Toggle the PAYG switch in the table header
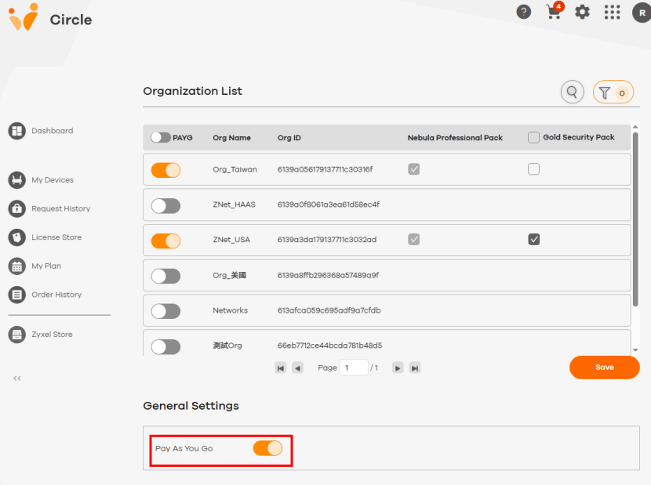The width and height of the screenshot is (651, 485). tap(161, 137)
